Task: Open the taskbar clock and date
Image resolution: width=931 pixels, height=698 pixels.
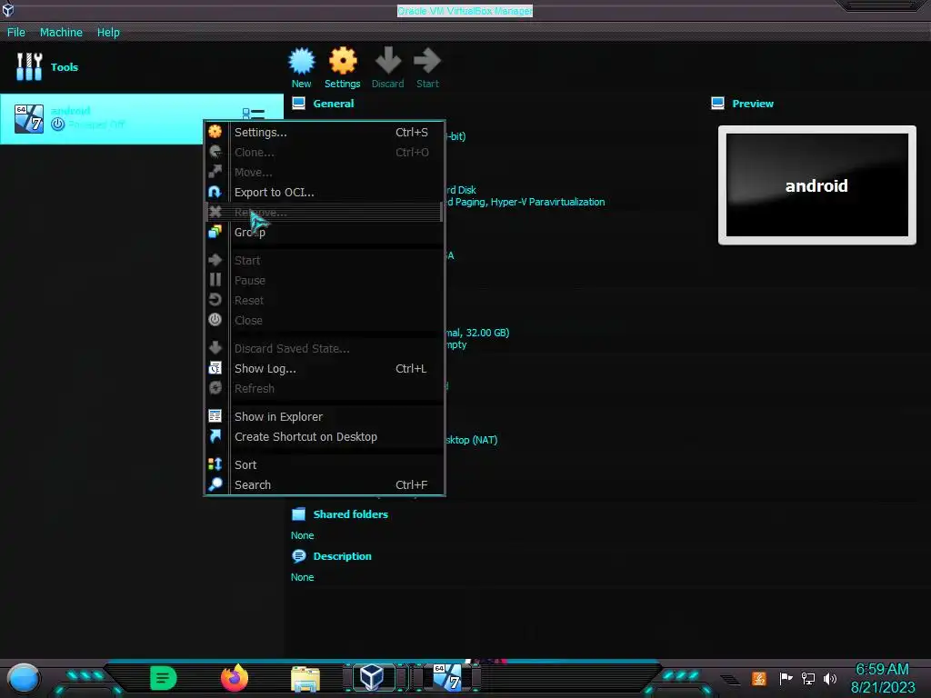Action: coord(882,678)
